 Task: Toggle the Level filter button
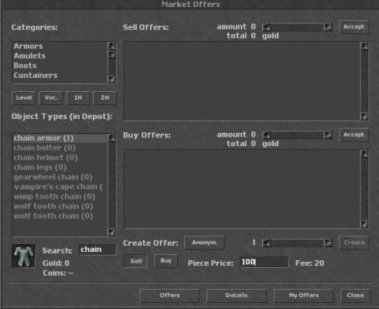point(24,98)
